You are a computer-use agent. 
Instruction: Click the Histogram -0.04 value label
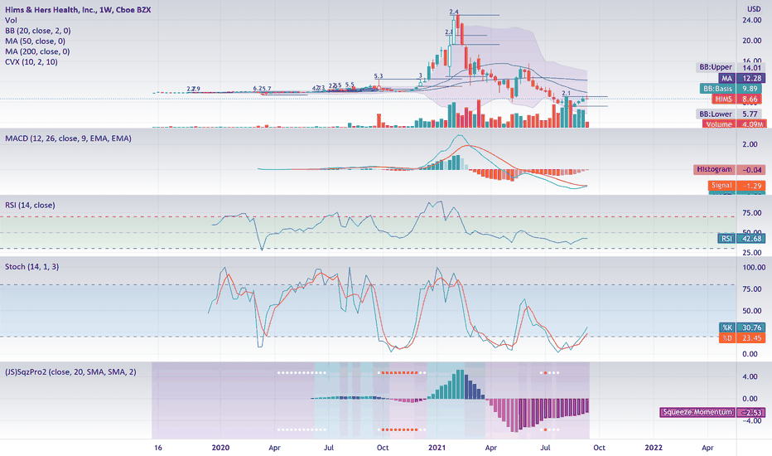click(730, 170)
